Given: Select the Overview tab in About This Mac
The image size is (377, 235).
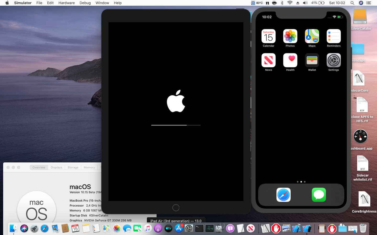Looking at the screenshot, I should pyautogui.click(x=39, y=167).
